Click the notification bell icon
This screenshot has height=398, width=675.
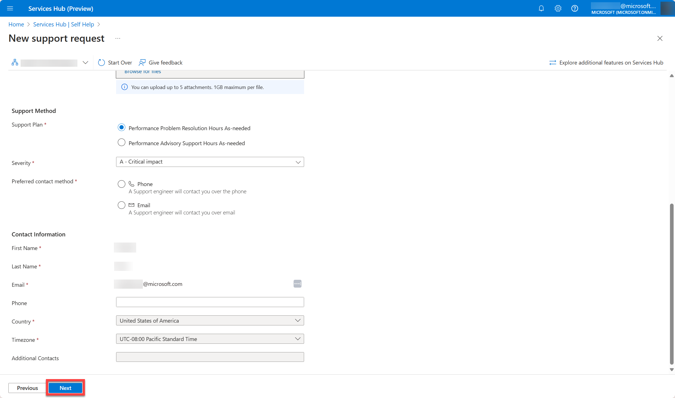[x=541, y=8]
